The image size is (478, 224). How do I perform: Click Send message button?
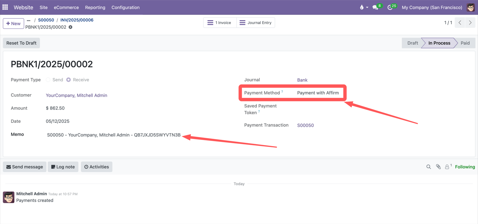pos(25,167)
